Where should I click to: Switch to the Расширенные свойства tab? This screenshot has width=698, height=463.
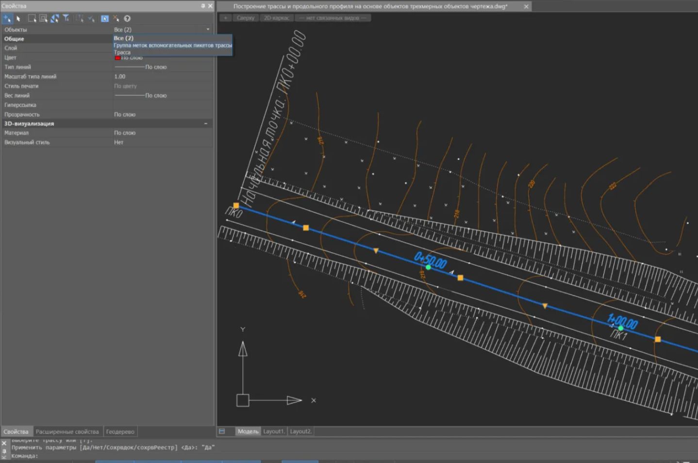click(x=67, y=431)
